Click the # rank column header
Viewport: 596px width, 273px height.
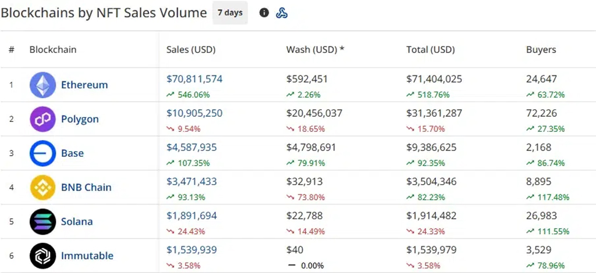click(12, 50)
